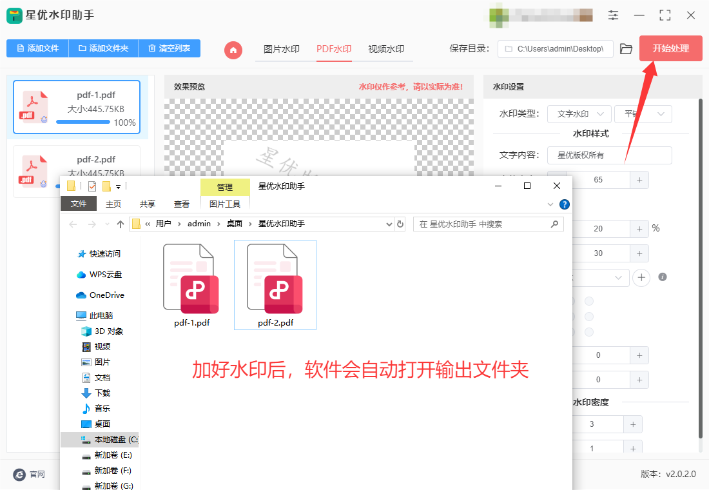Viewport: 709px width, 490px height.
Task: Select 本地磁盘 (C:) drive in sidebar
Action: click(99, 439)
